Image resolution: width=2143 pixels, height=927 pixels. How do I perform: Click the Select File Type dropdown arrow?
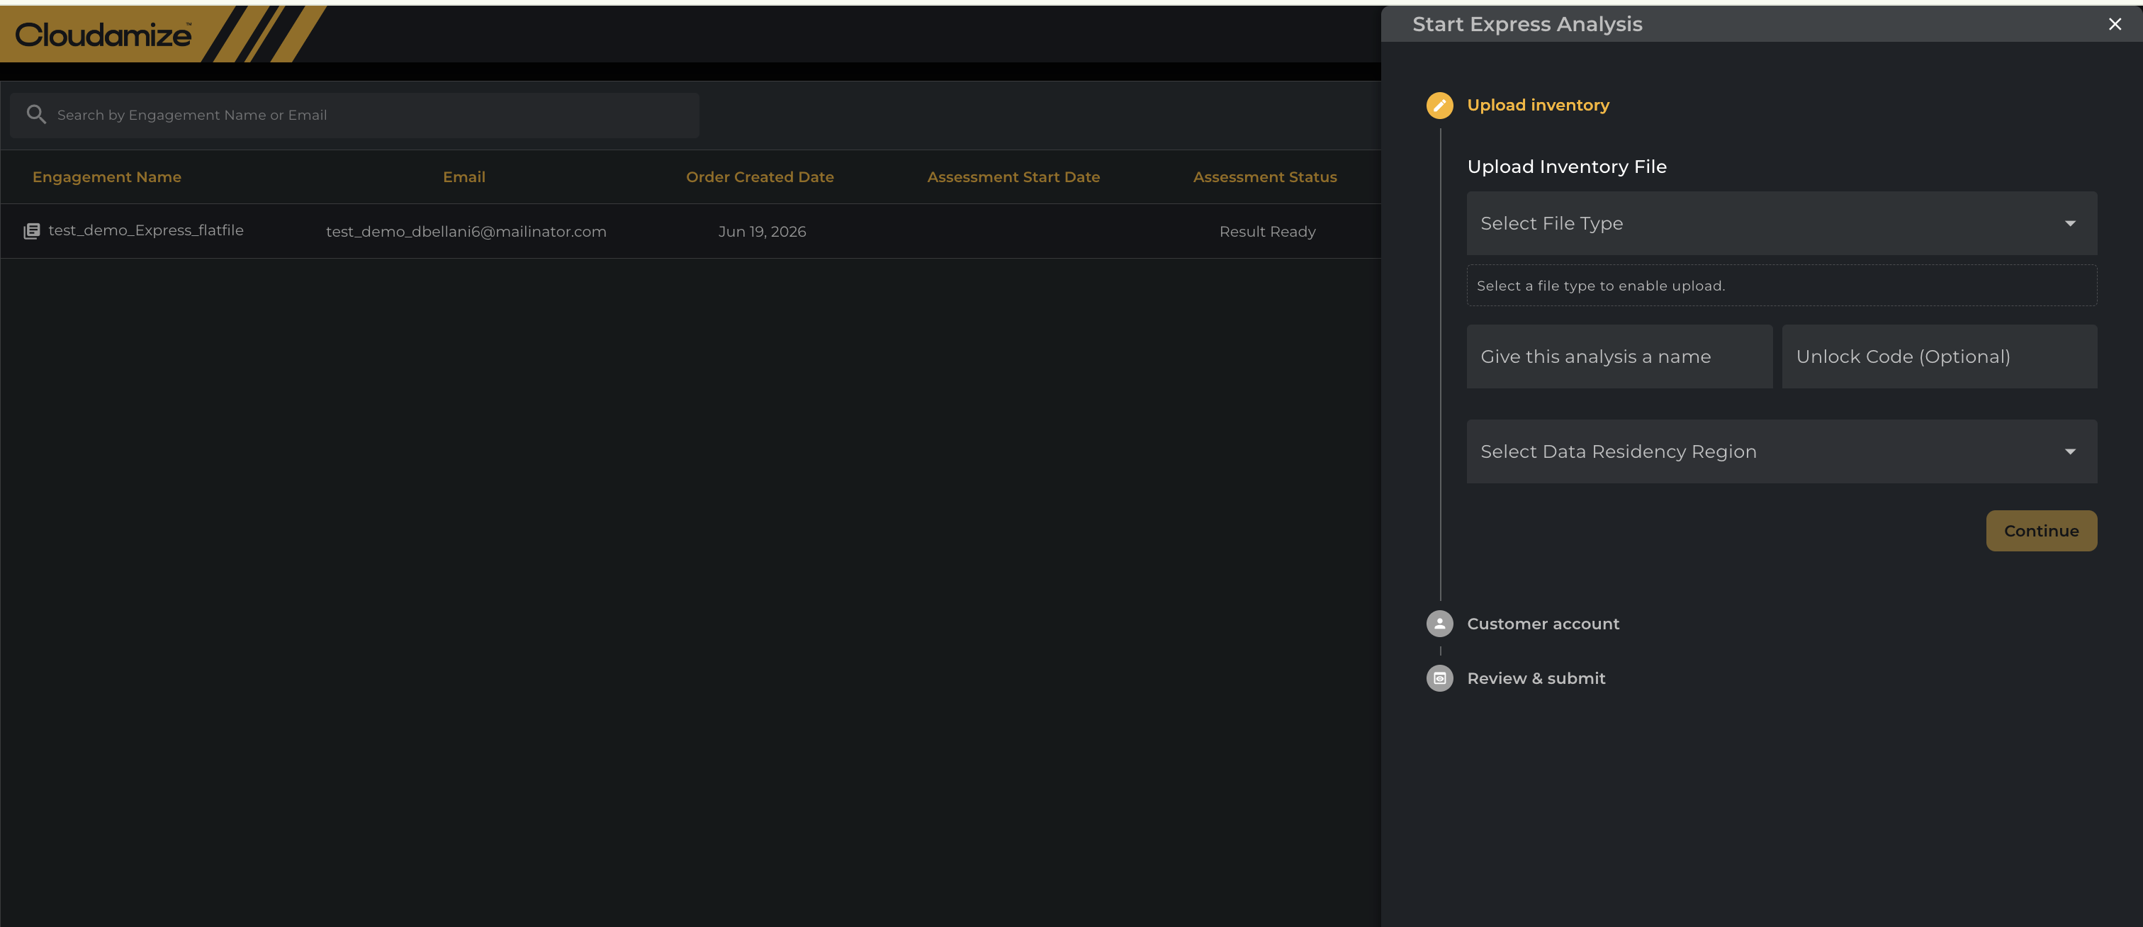[2070, 223]
